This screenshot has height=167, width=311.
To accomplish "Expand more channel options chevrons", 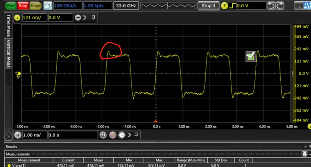I will pyautogui.click(x=85, y=18).
